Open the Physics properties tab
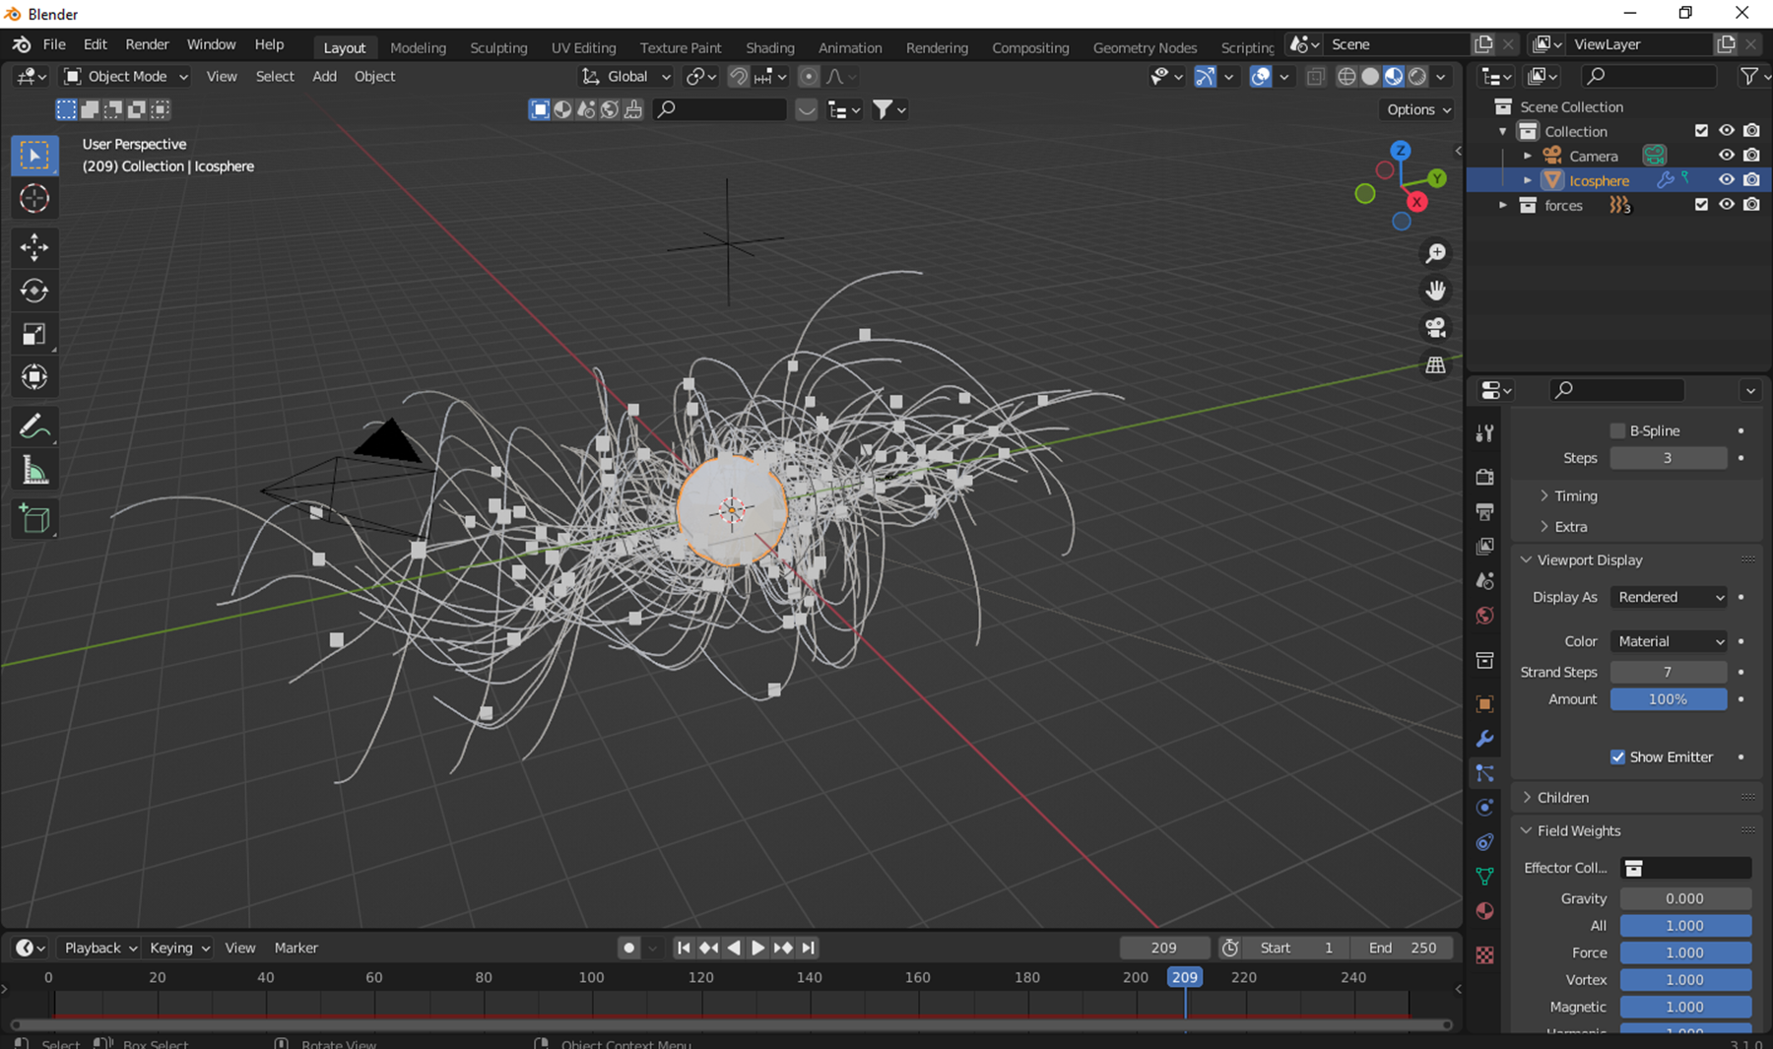Screen dimensions: 1773x1049 click(1484, 808)
